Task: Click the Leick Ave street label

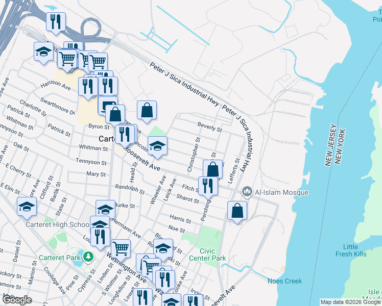Action: click(170, 190)
